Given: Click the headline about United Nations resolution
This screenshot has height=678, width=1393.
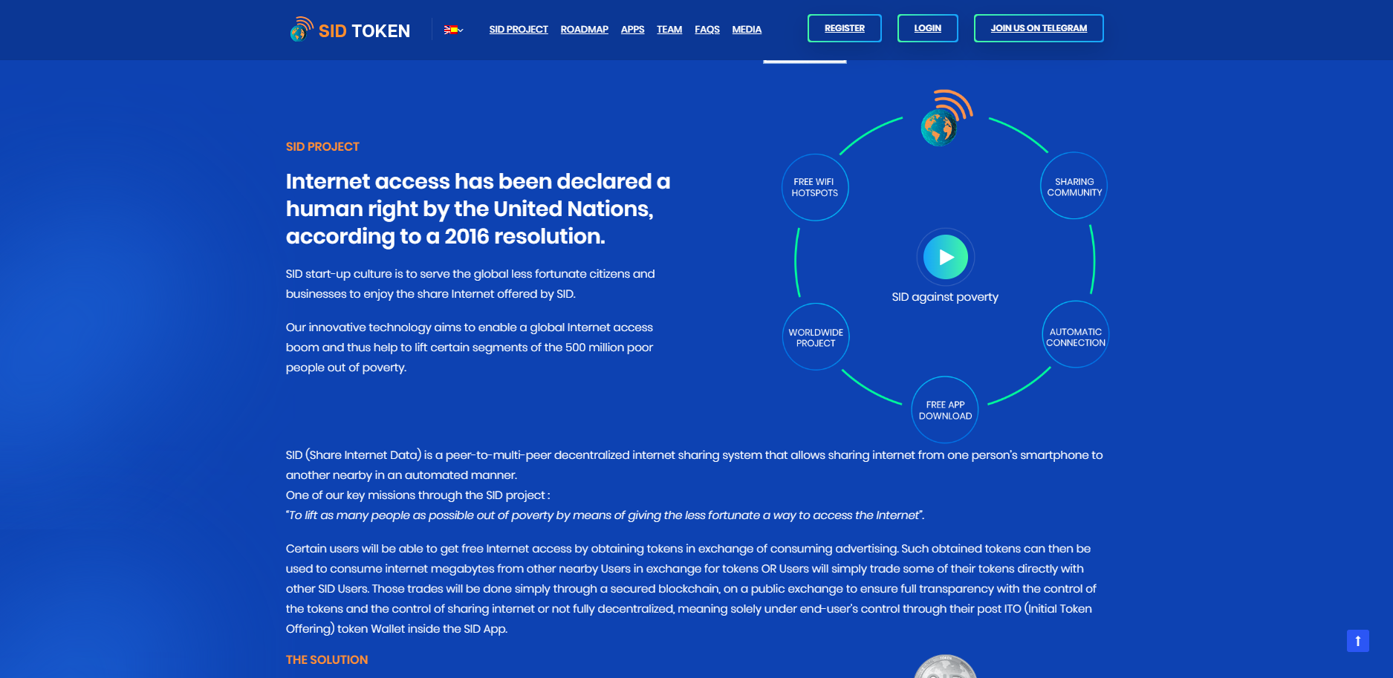Looking at the screenshot, I should pyautogui.click(x=478, y=209).
